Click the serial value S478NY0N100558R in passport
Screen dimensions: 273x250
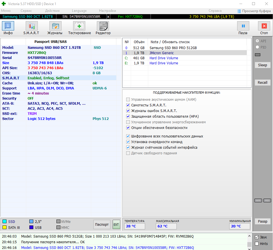click(x=45, y=58)
